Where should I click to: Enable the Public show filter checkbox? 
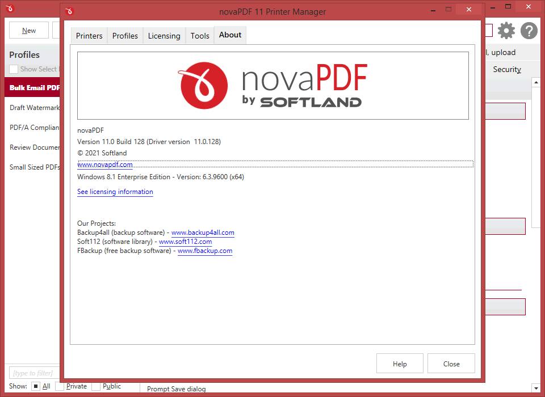pyautogui.click(x=97, y=386)
